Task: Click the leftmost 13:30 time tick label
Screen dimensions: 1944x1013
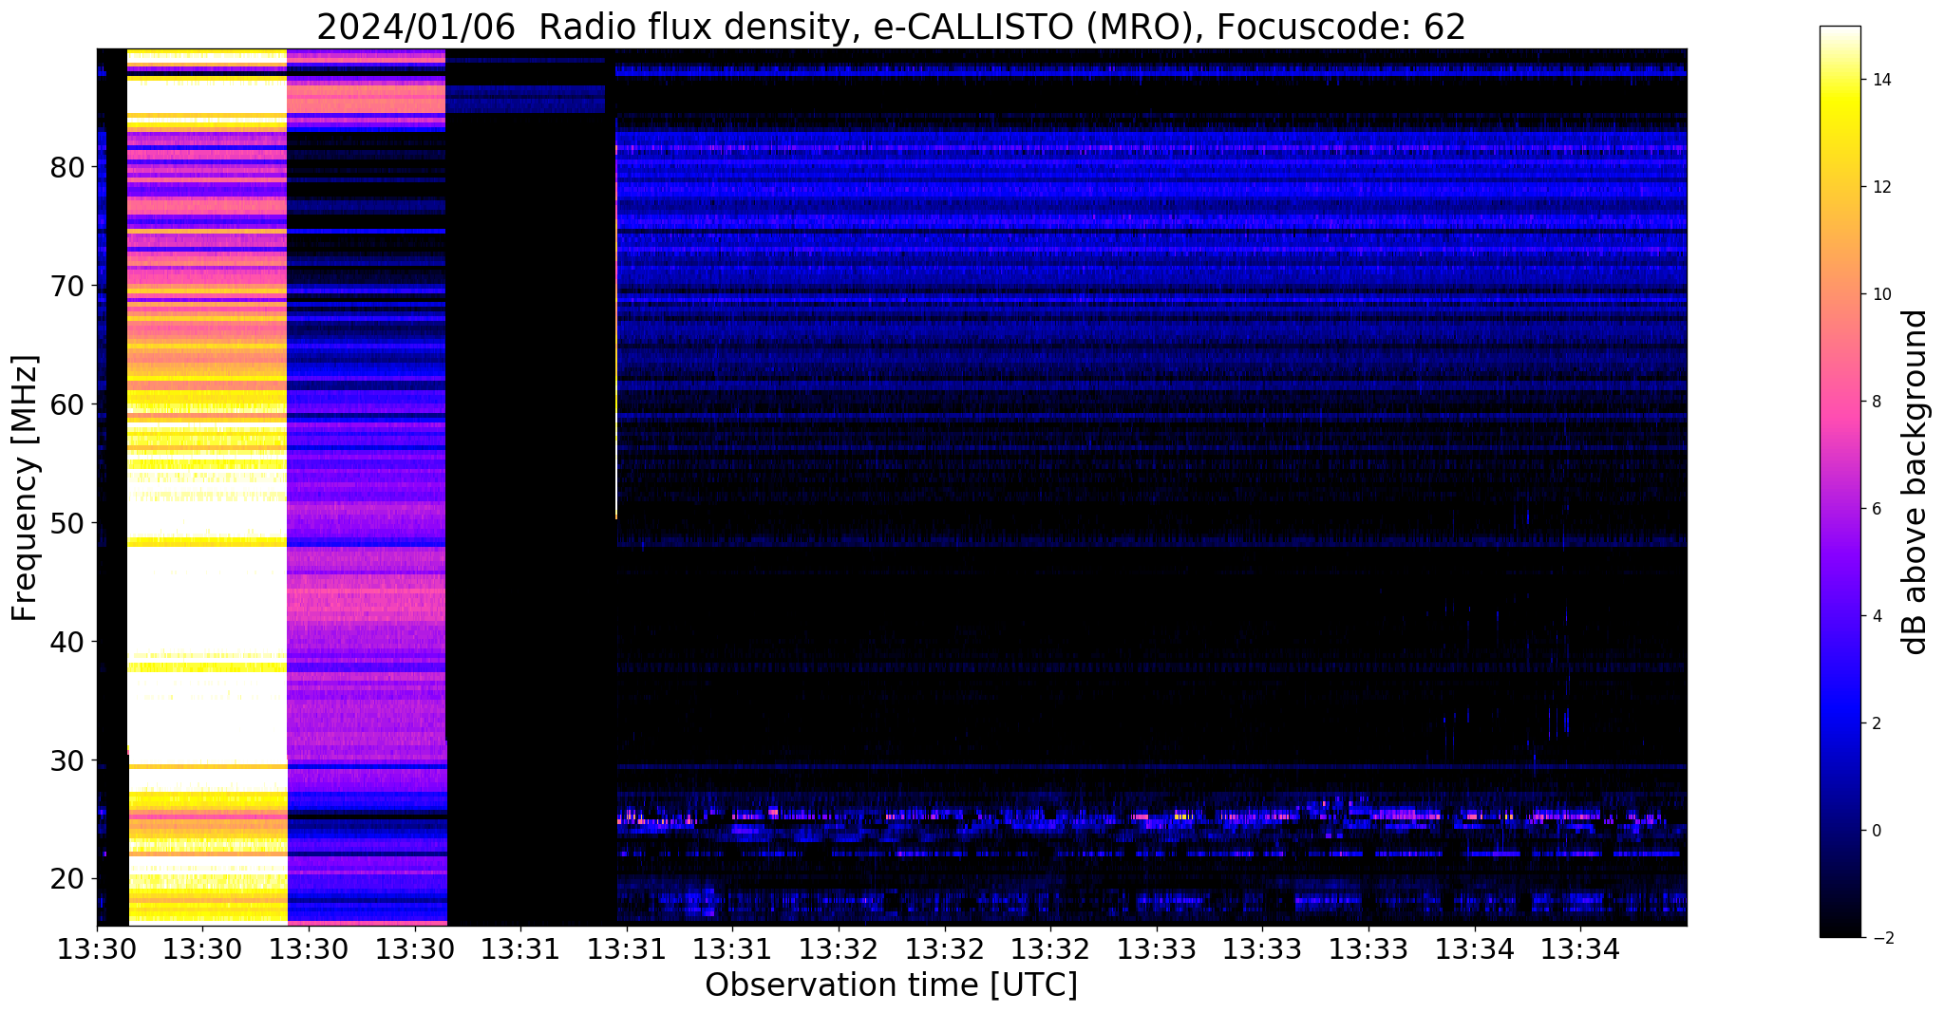Action: point(97,947)
